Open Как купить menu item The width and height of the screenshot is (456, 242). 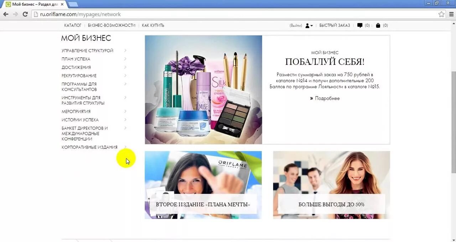point(153,26)
